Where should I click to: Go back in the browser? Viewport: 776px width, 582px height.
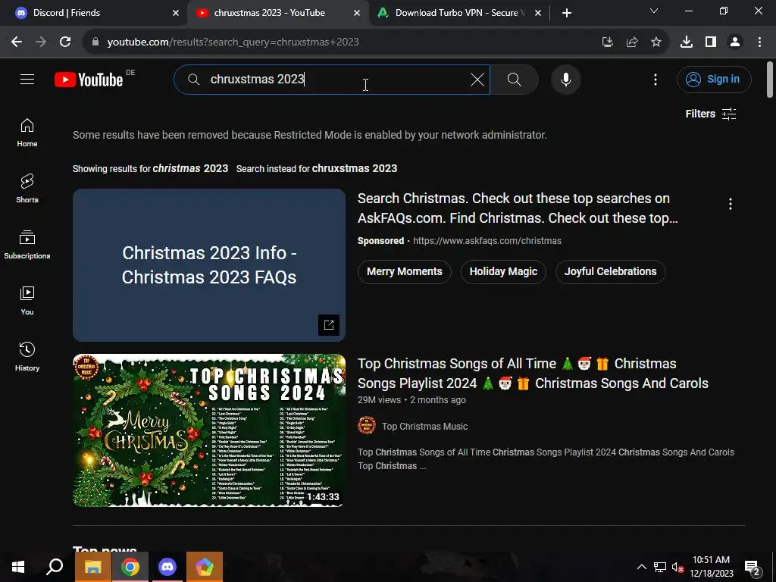coord(17,42)
